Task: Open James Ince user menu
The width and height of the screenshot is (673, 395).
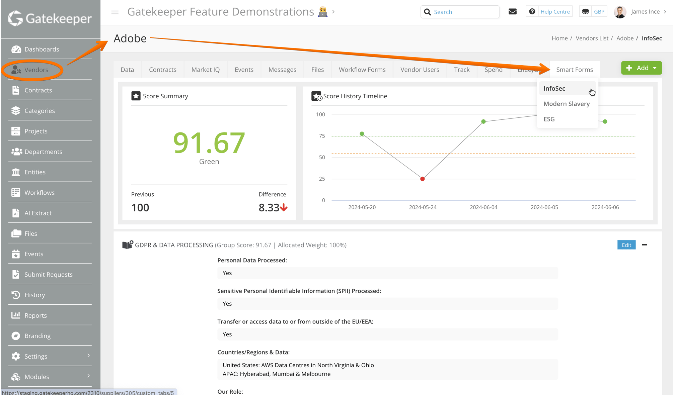Action: pos(645,12)
